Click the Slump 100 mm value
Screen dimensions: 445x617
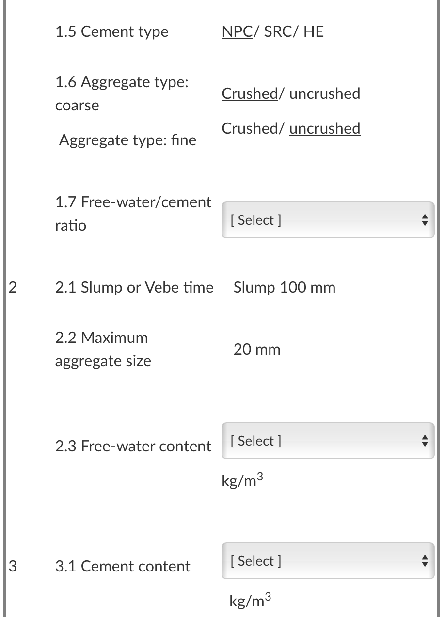284,287
